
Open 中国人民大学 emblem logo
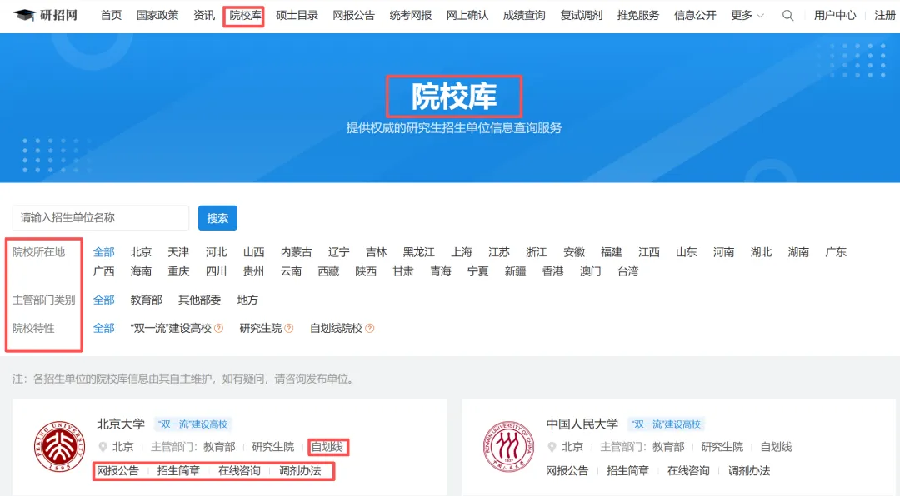coord(508,447)
